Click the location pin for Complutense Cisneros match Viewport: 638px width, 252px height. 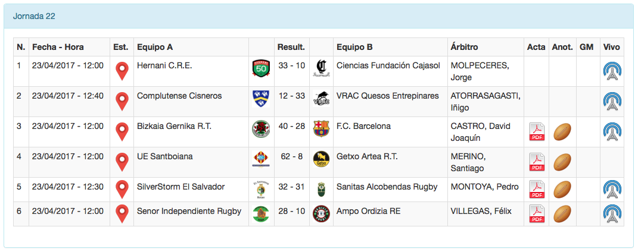[122, 102]
